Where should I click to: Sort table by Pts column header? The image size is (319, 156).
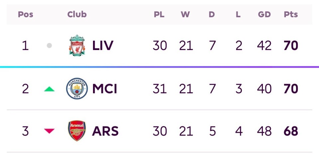291,15
